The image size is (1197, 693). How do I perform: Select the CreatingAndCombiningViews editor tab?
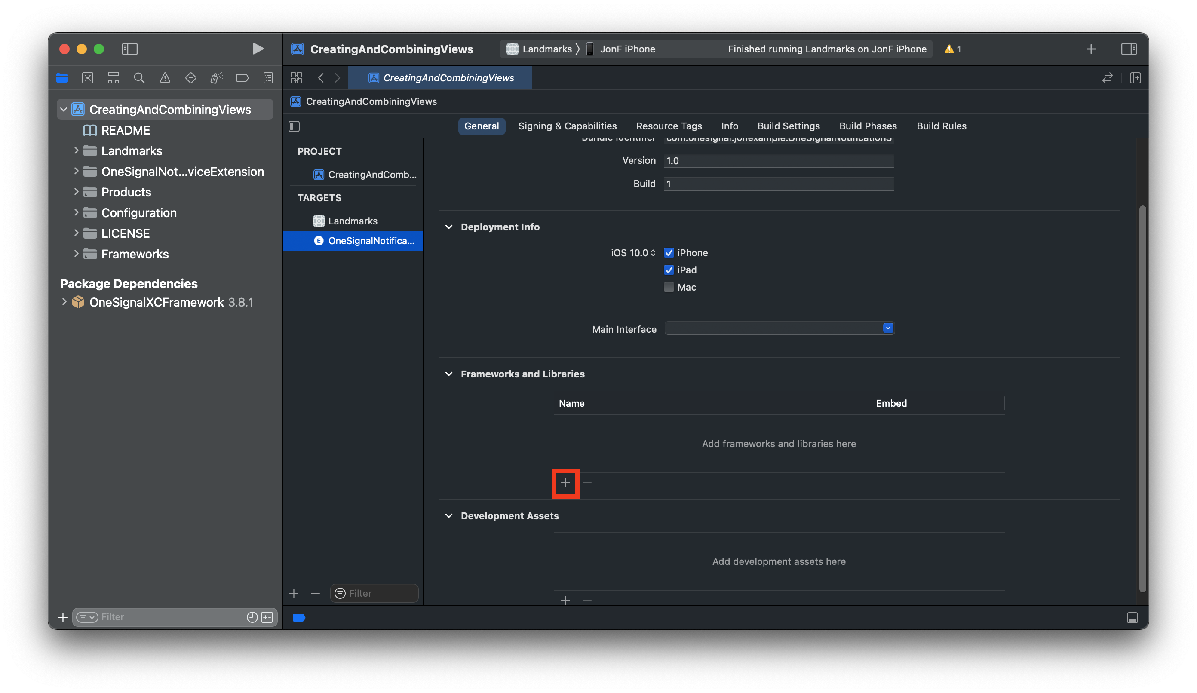click(x=440, y=78)
